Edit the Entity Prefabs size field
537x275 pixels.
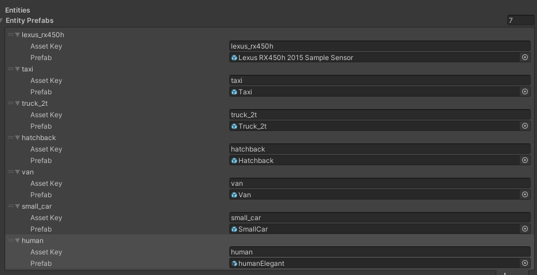click(x=518, y=21)
